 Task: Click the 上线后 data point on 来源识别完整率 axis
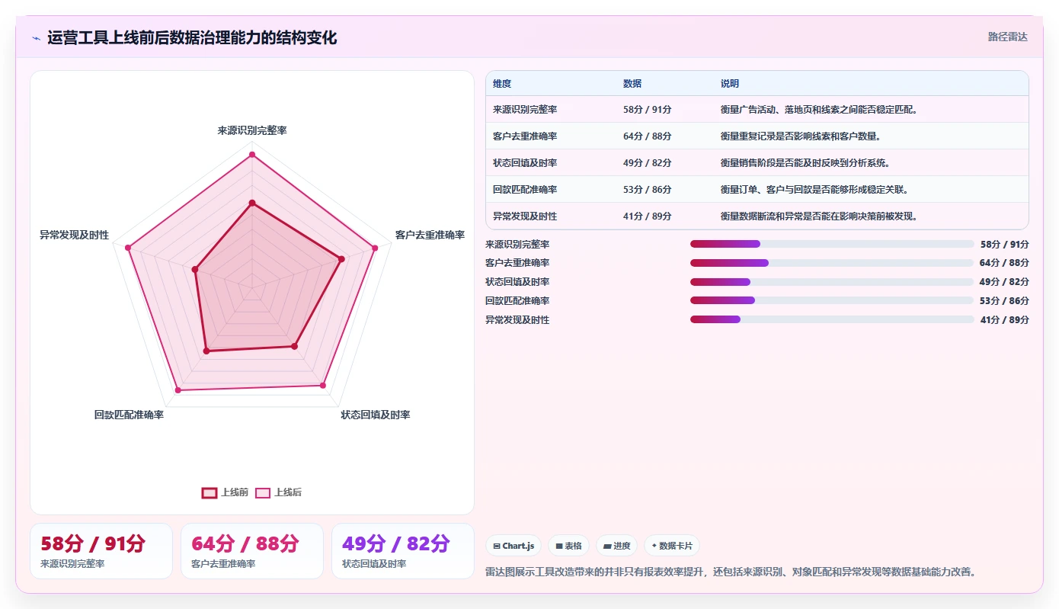pos(252,155)
